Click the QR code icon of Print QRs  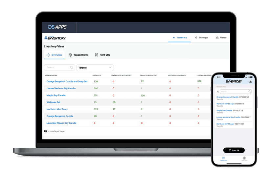[x=97, y=55]
